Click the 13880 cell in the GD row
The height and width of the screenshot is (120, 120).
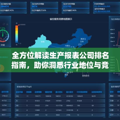point(37,110)
